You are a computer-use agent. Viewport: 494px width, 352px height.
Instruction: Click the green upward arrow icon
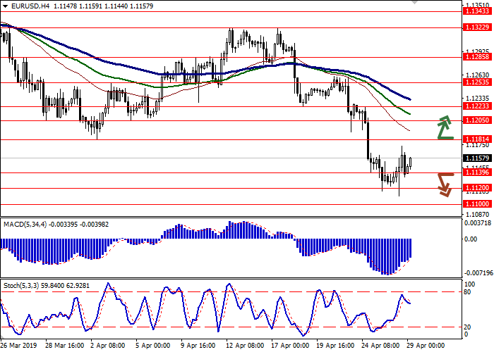[444, 127]
